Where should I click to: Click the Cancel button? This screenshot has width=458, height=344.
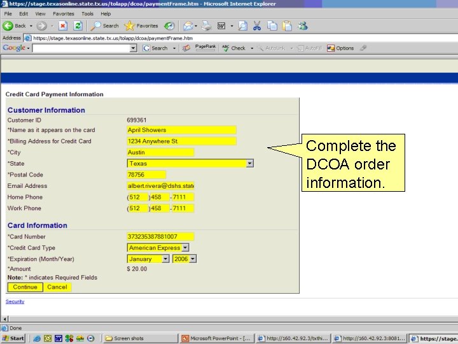pyautogui.click(x=57, y=287)
